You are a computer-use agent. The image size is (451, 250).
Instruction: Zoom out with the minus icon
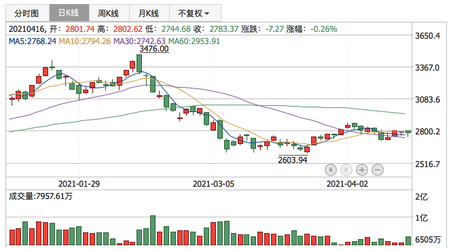click(378, 170)
